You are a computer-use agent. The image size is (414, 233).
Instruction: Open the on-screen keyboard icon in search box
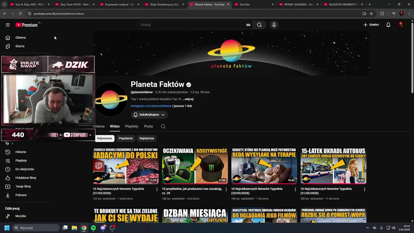pyautogui.click(x=248, y=25)
